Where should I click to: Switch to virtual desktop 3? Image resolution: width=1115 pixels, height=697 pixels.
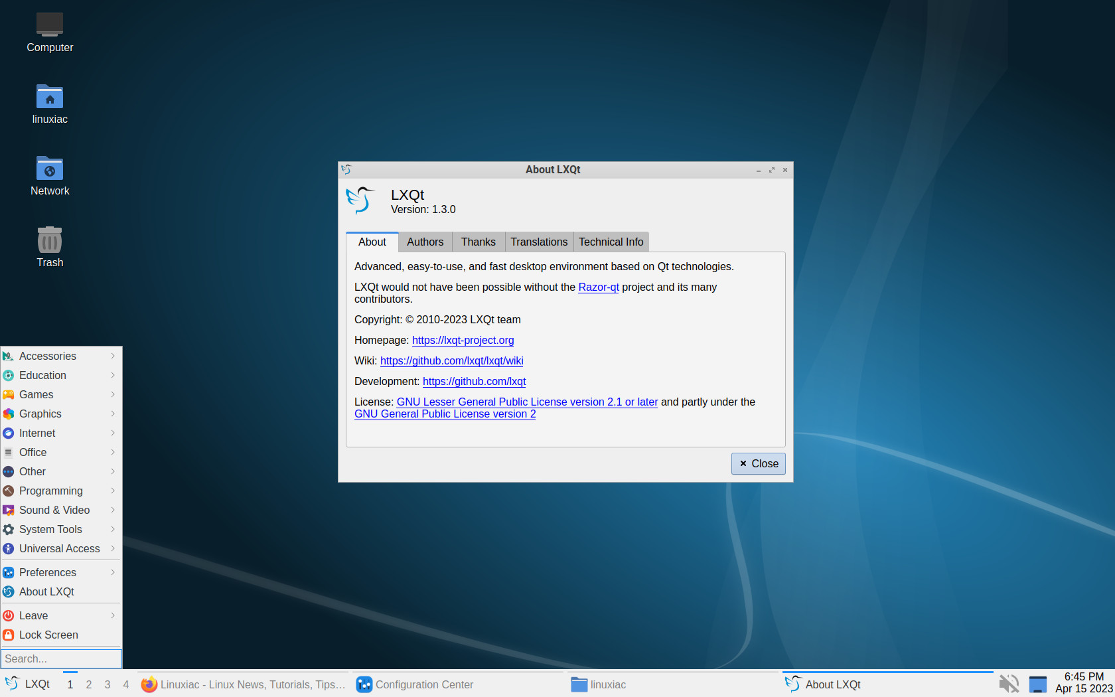coord(108,684)
